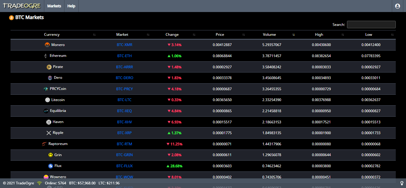Open the BTC-RTM market link
The image size is (406, 188).
click(124, 144)
